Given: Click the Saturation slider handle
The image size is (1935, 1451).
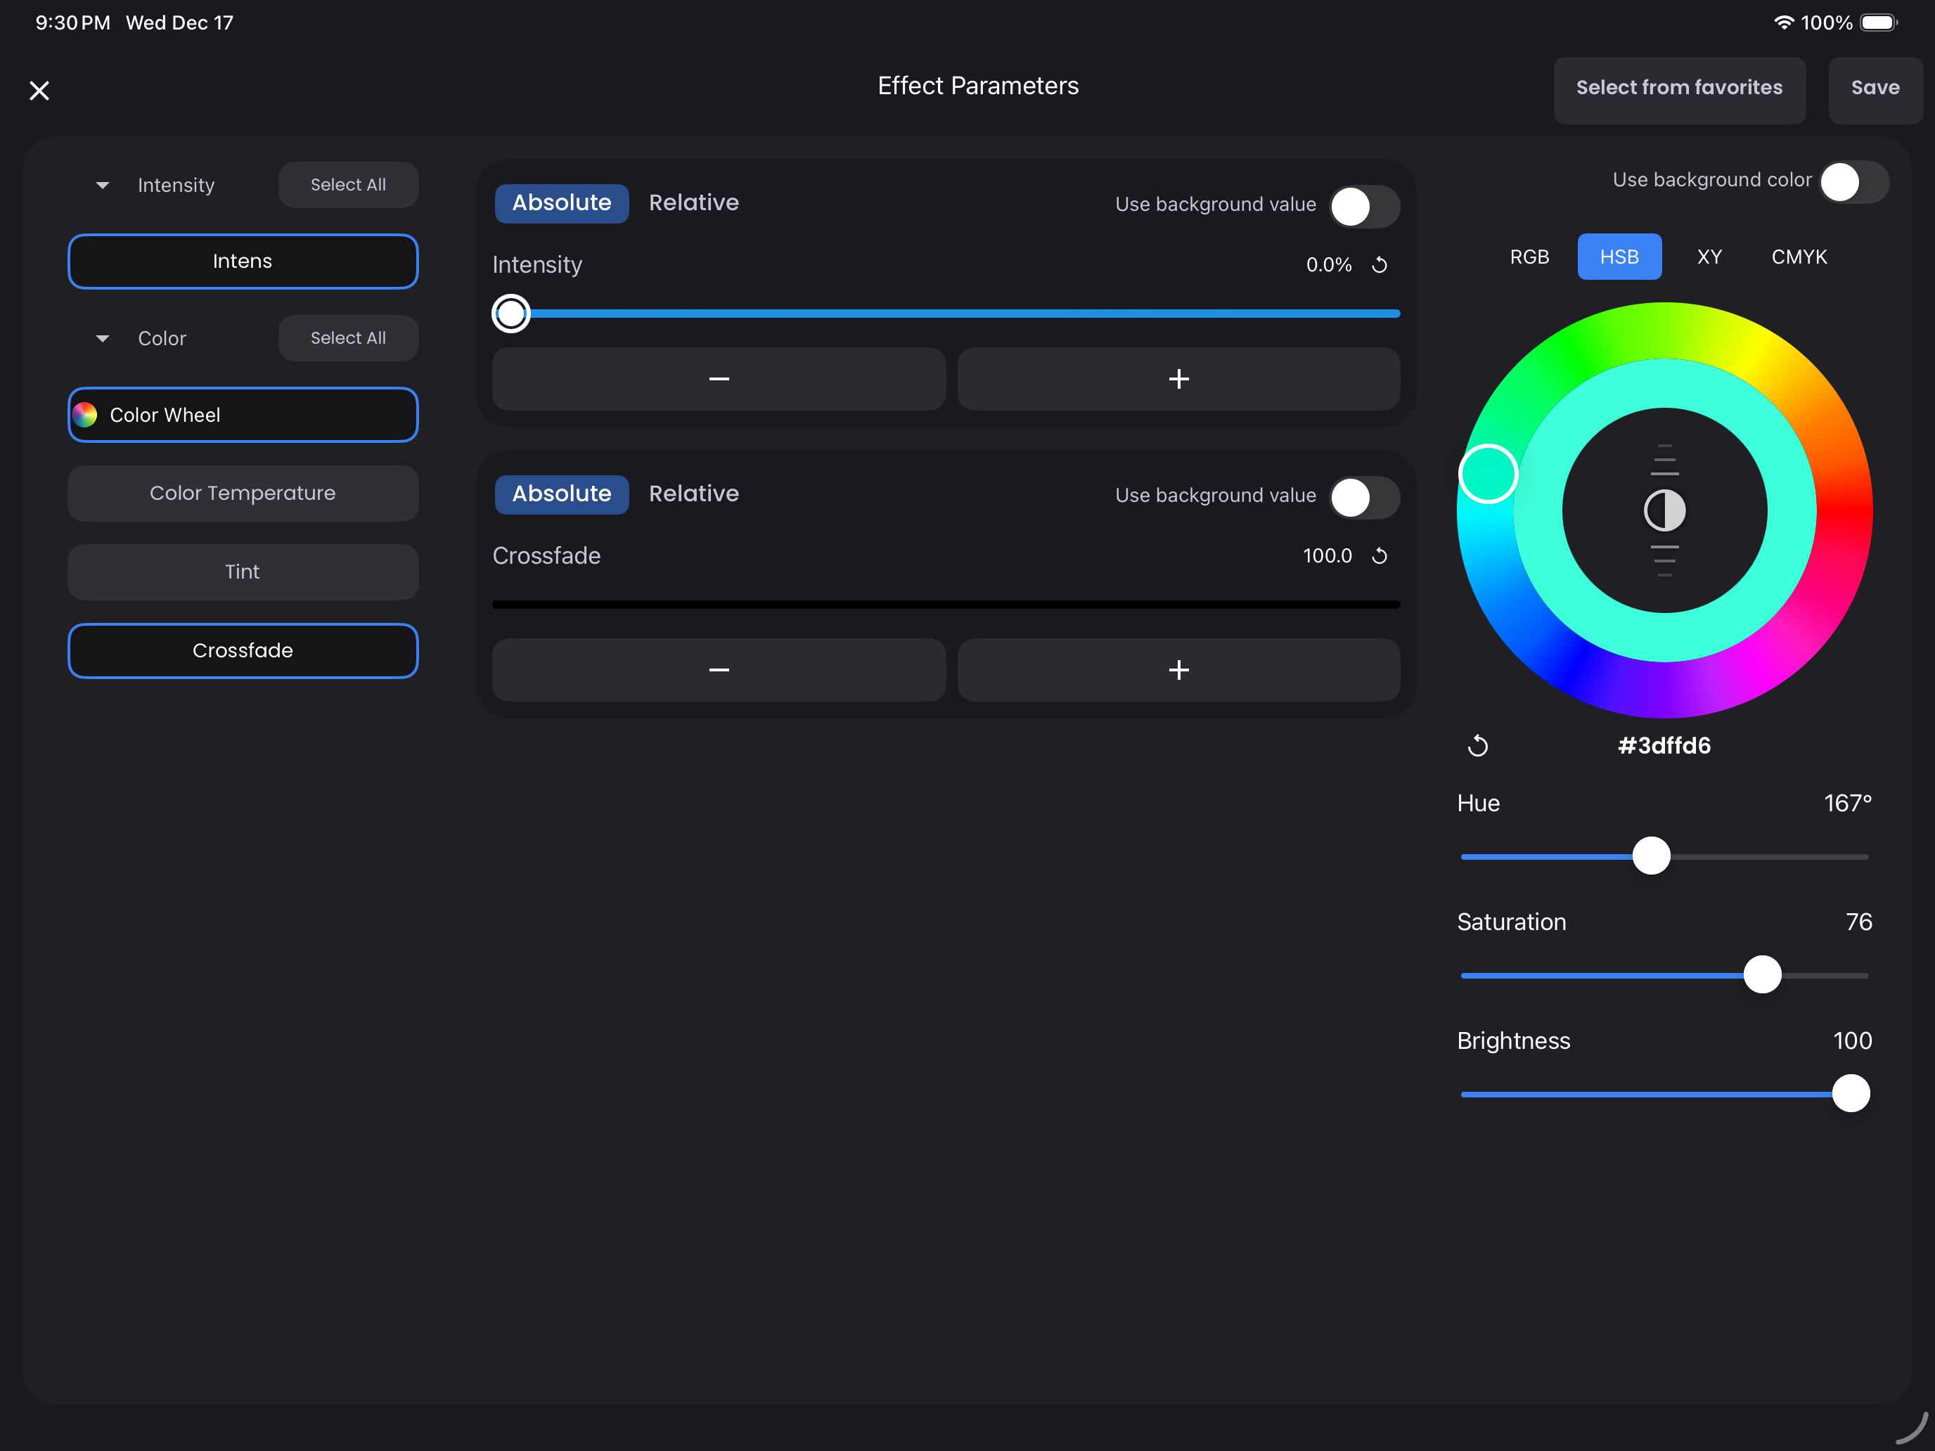Looking at the screenshot, I should point(1762,974).
